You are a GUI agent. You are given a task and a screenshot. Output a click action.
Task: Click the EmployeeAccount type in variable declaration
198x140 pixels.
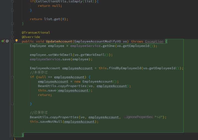[x=45, y=68]
